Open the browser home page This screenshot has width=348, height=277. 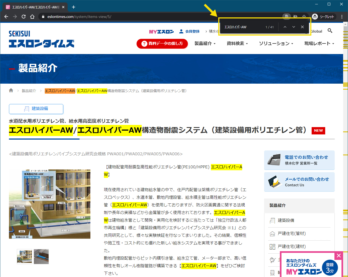(32, 17)
